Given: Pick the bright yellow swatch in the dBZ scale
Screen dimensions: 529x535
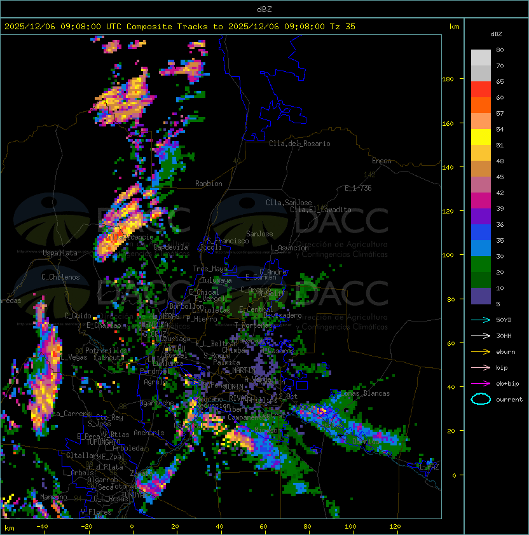Looking at the screenshot, I should click(x=481, y=137).
